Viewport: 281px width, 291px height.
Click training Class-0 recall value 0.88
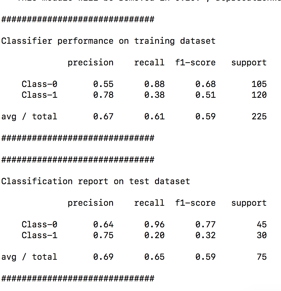pyautogui.click(x=154, y=84)
